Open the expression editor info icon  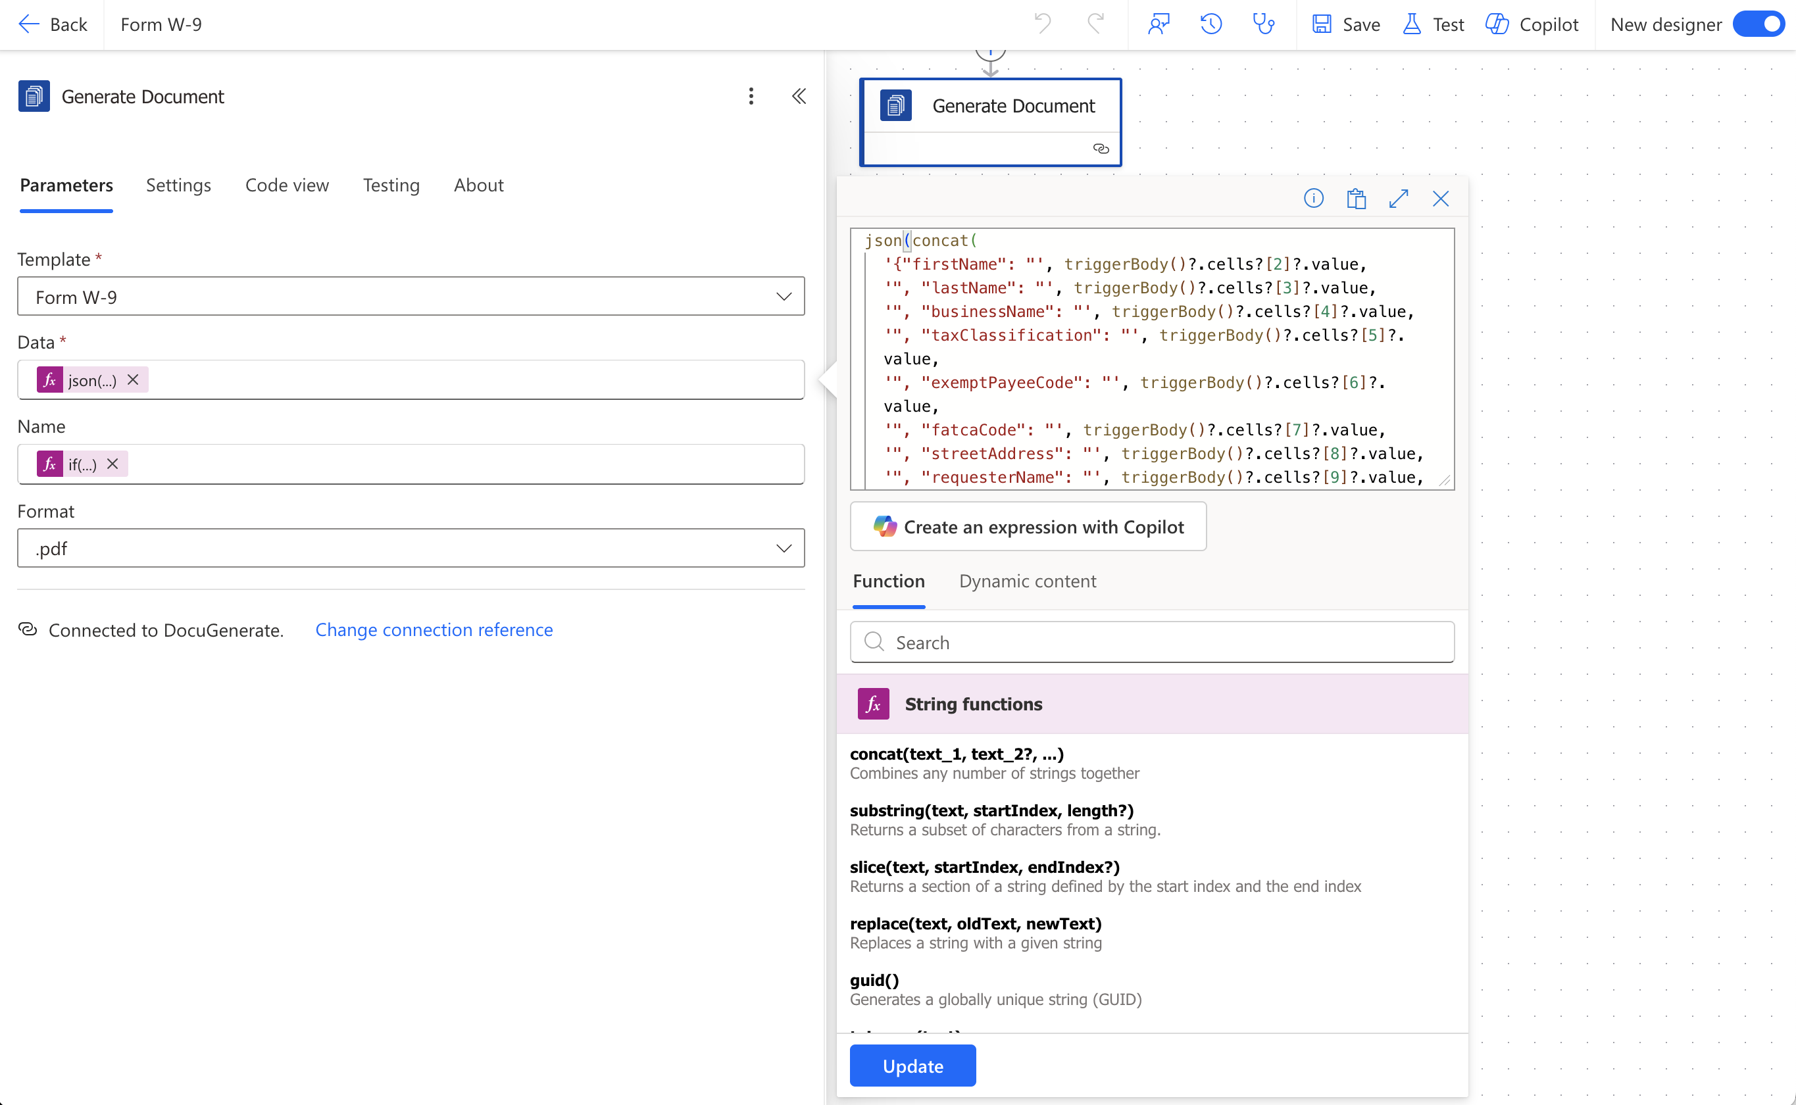coord(1313,199)
